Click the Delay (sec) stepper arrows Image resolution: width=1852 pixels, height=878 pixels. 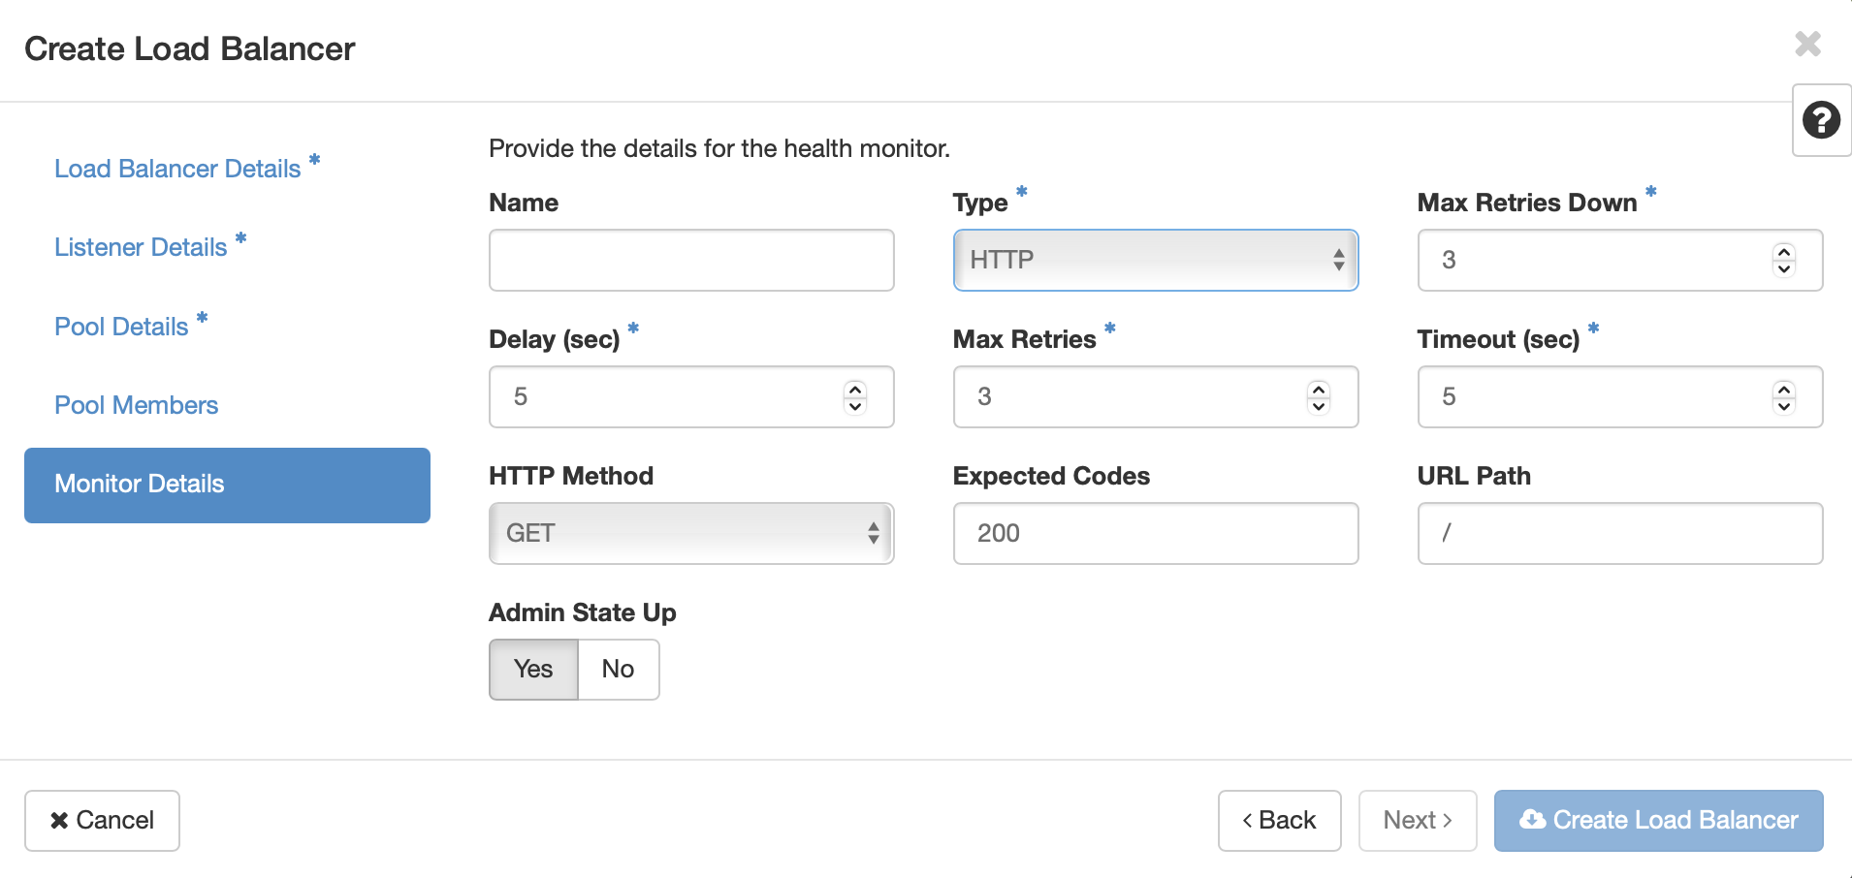[854, 396]
